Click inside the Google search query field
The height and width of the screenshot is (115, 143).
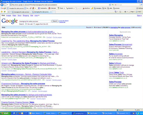pos(35,21)
